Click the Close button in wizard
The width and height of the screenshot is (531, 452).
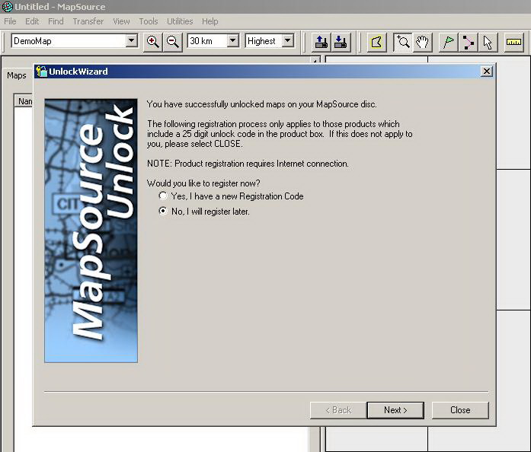coord(460,410)
